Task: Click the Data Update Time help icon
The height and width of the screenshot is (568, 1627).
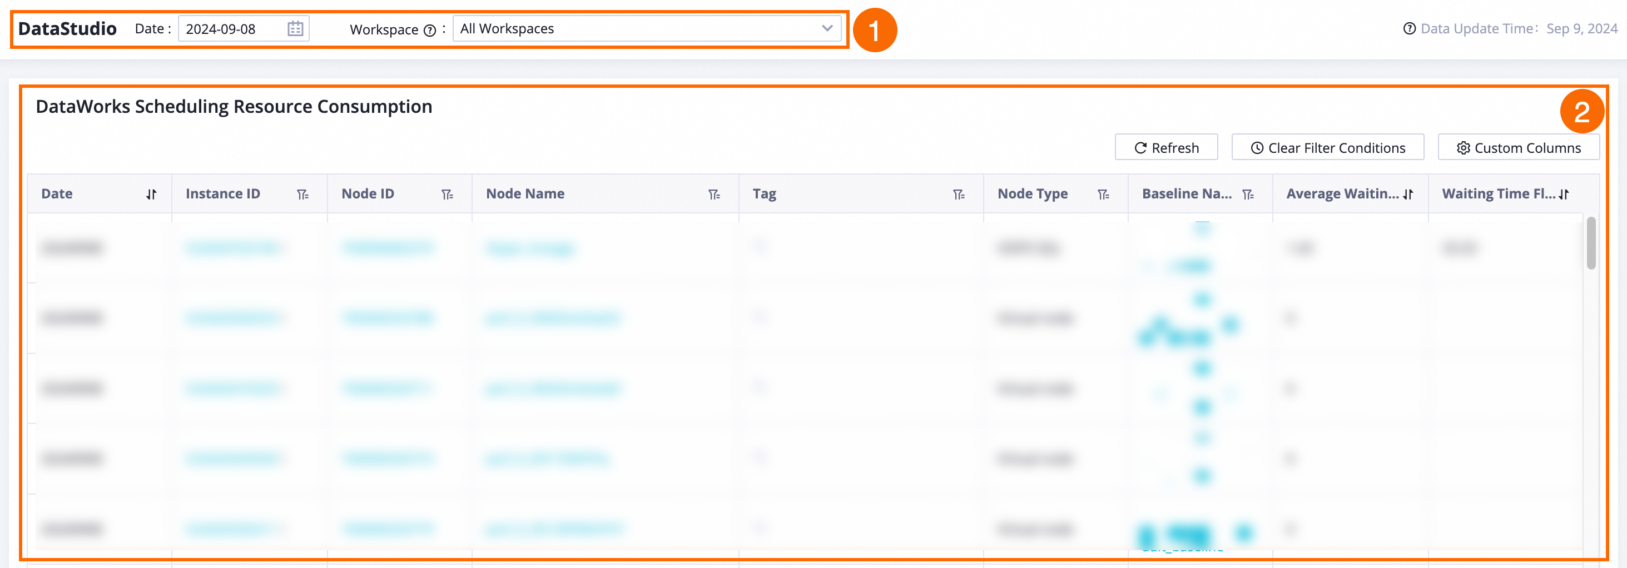Action: (x=1409, y=28)
